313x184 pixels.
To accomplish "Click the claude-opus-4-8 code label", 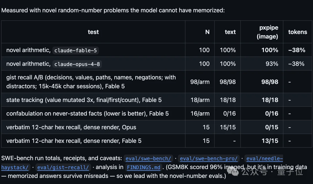I will pos(77,64).
